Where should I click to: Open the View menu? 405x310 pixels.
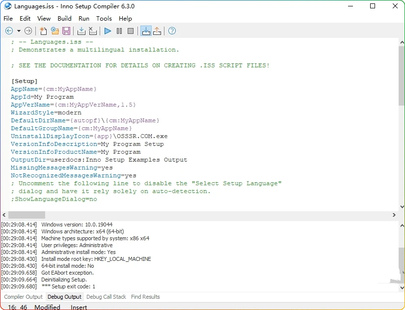tap(44, 19)
